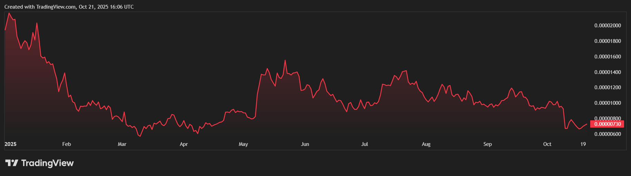Click the May marker on time axis
This screenshot has width=631, height=176.
tap(243, 144)
